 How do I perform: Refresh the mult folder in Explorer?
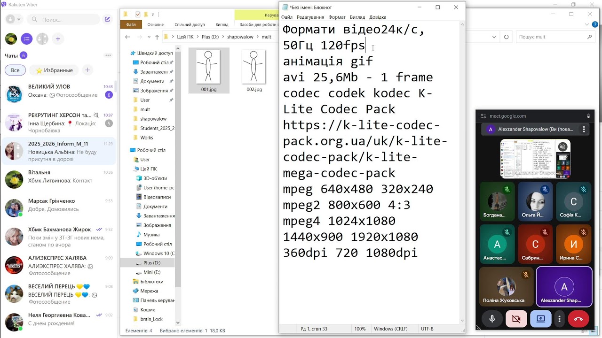point(506,37)
